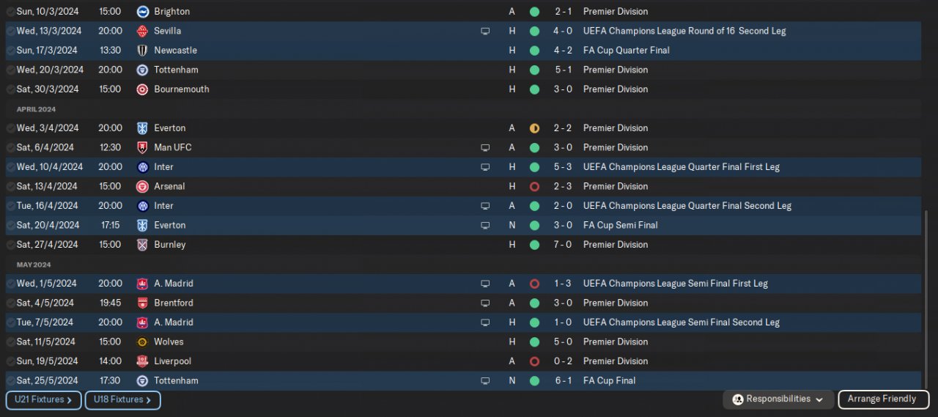938x417 pixels.
Task: Toggle the tick circle for Man UFC fixture
Action: [x=10, y=148]
